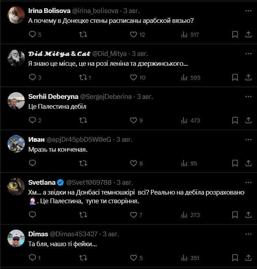Retweet Иван's post

coord(83,163)
